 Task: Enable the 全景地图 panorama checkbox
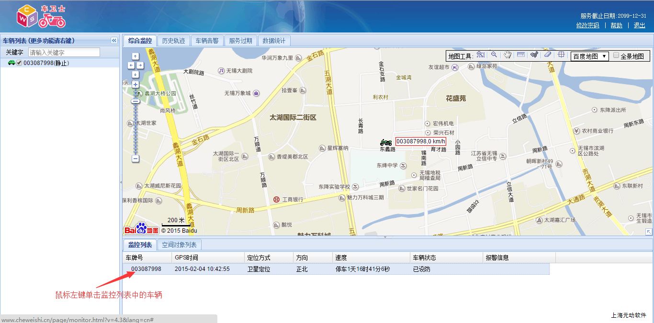[616, 55]
